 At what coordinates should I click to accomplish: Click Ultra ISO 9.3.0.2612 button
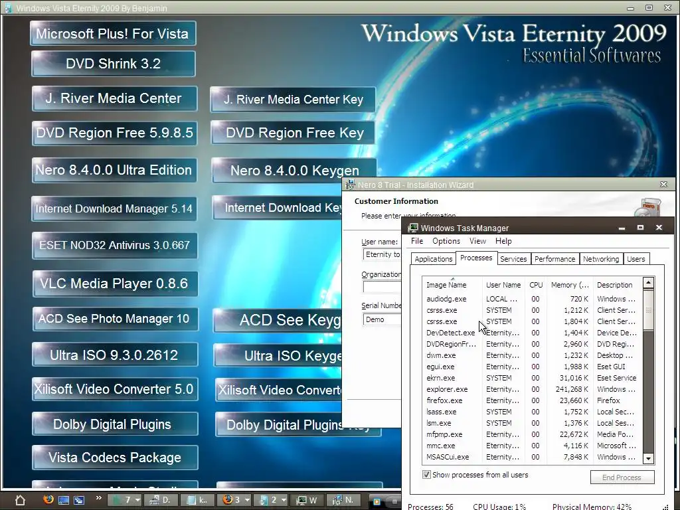coord(115,355)
